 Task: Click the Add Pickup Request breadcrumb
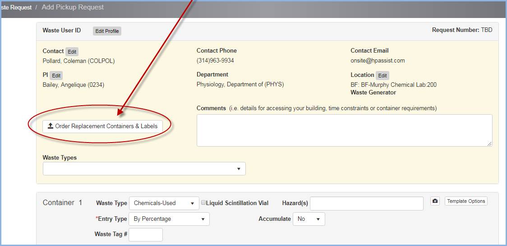(73, 7)
